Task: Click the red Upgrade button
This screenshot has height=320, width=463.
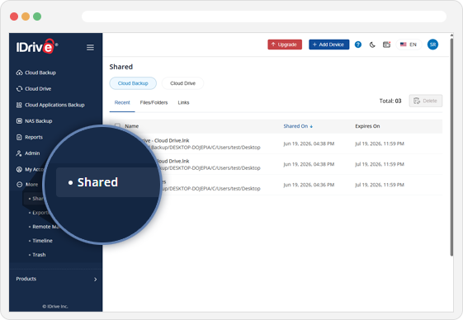Action: coord(285,45)
